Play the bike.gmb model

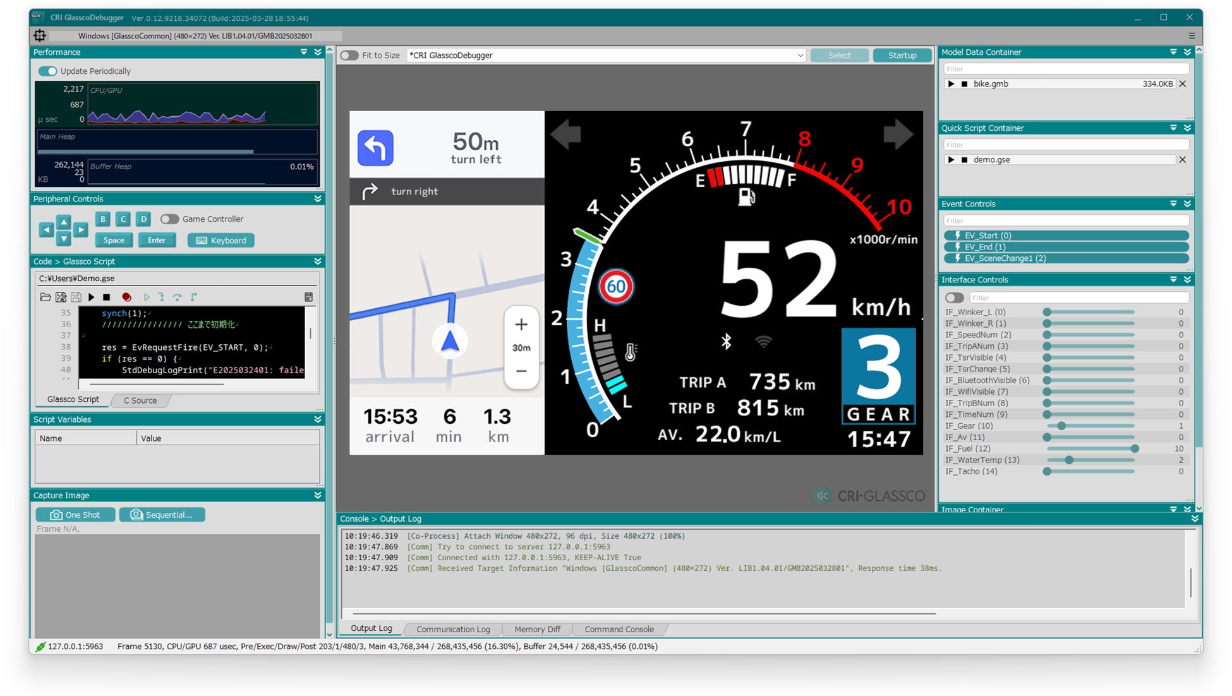point(951,84)
